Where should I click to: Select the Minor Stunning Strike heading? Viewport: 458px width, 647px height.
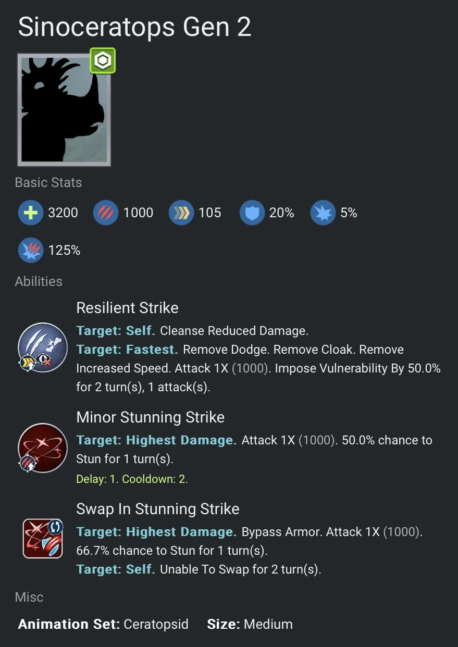click(x=151, y=417)
